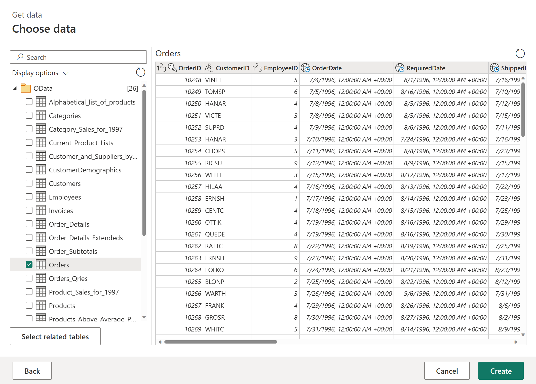Click the RequiredDate column type icon
Image resolution: width=536 pixels, height=384 pixels.
click(x=400, y=68)
